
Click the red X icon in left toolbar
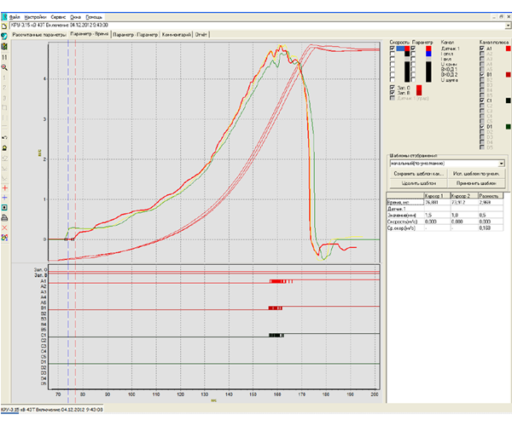(x=4, y=227)
